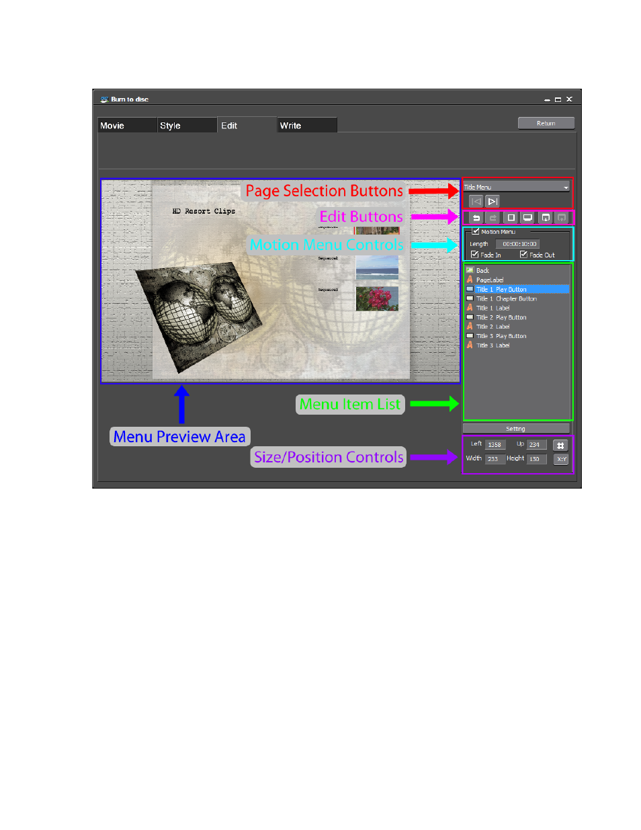Viewport: 641px width, 830px height.
Task: Minimize the Burn to disc window
Action: pyautogui.click(x=548, y=99)
